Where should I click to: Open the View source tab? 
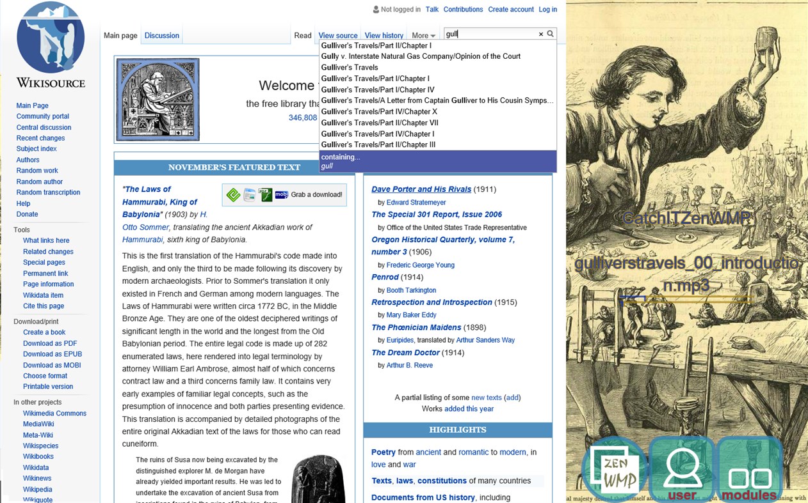click(x=338, y=36)
